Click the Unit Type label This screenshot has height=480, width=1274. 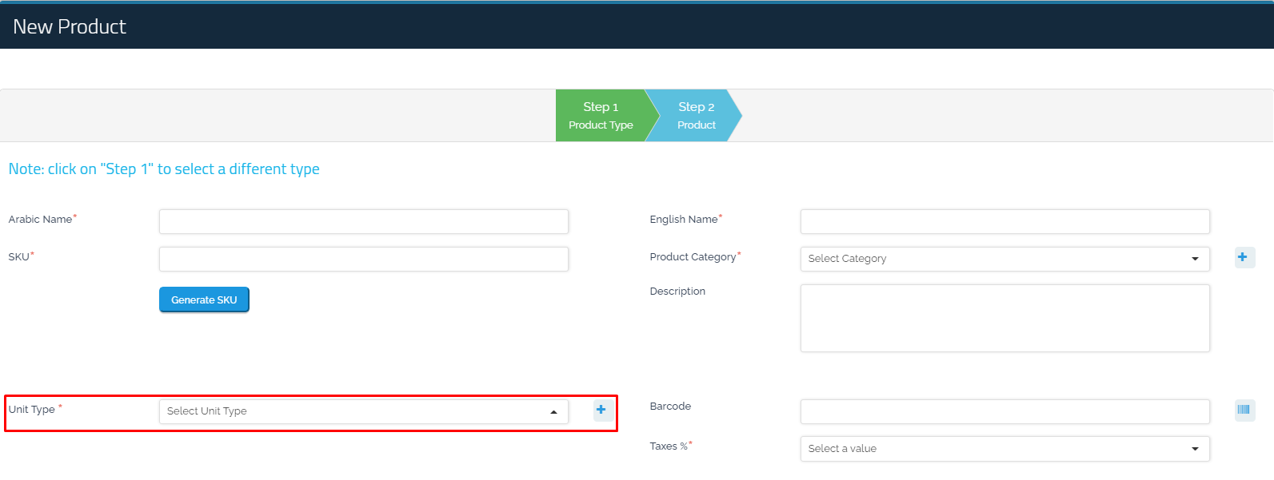[32, 410]
